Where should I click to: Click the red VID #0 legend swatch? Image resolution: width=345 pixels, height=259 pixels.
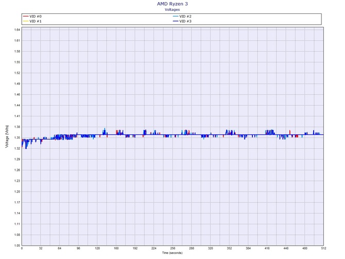click(25, 17)
